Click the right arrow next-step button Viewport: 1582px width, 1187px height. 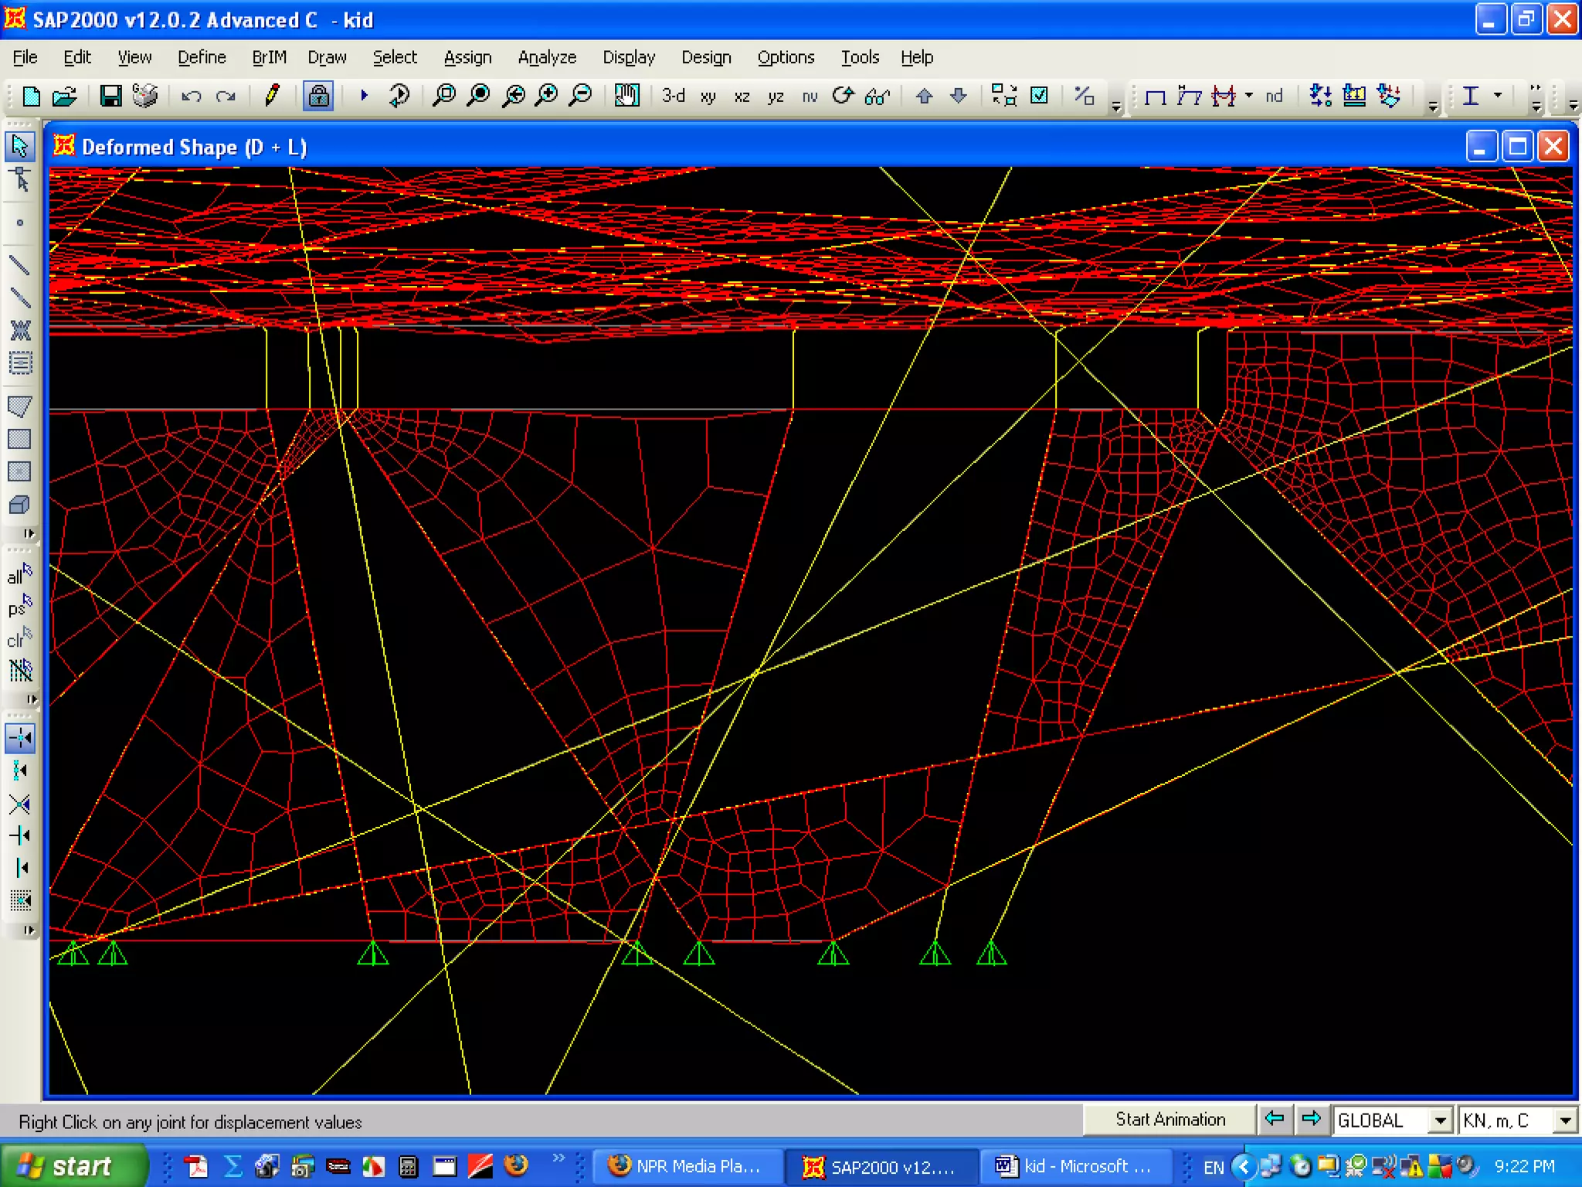tap(1311, 1119)
